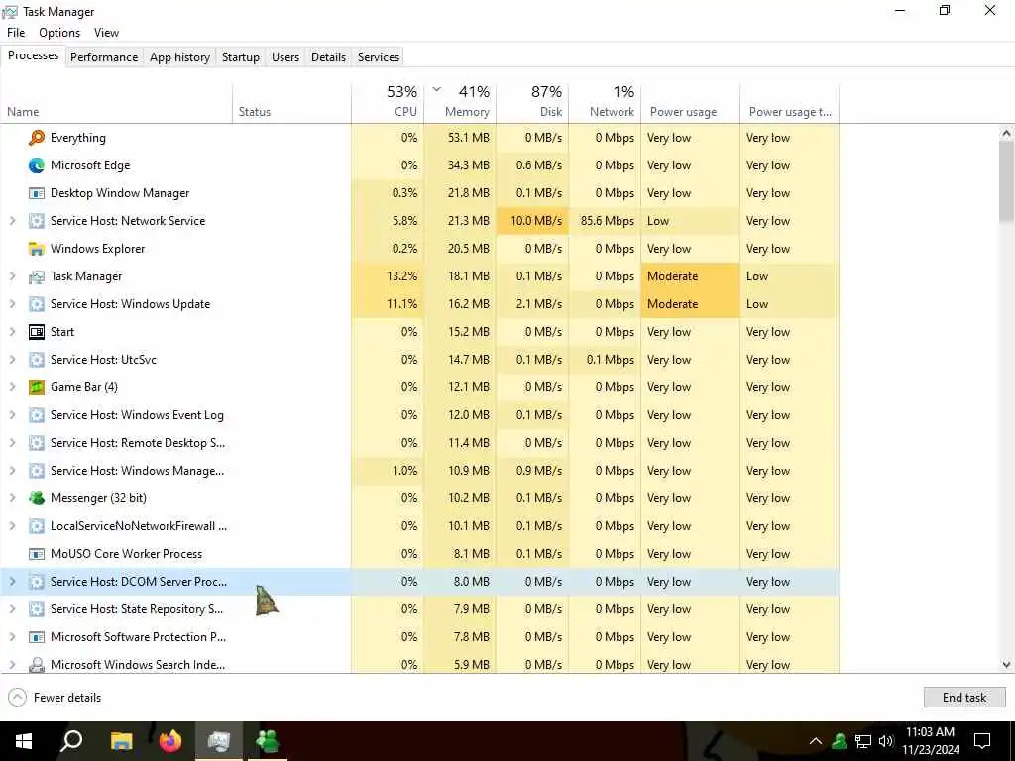Select the 85.6 Mbps network value cell
This screenshot has width=1015, height=761.
tap(605, 221)
